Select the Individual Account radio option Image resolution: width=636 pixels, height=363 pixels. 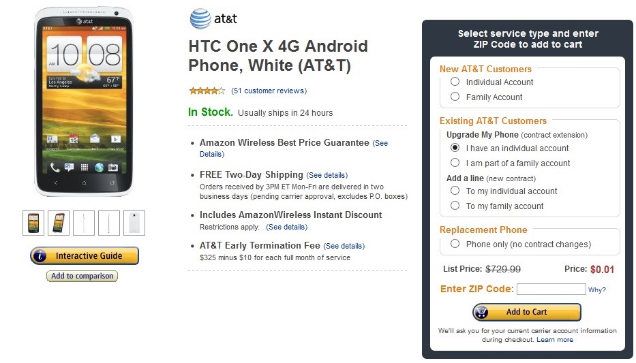(x=455, y=82)
